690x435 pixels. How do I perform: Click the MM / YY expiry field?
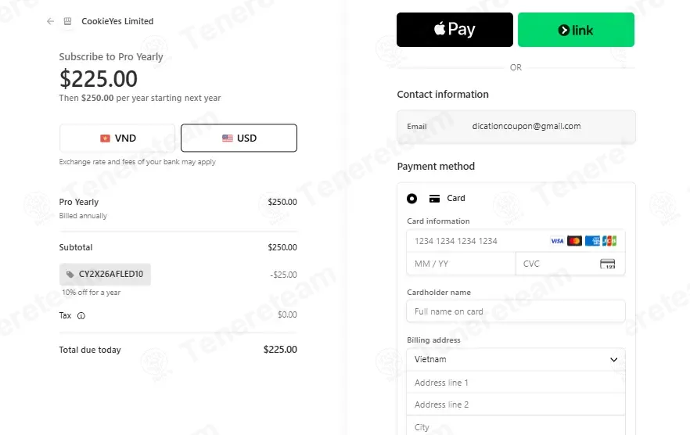pyautogui.click(x=462, y=264)
